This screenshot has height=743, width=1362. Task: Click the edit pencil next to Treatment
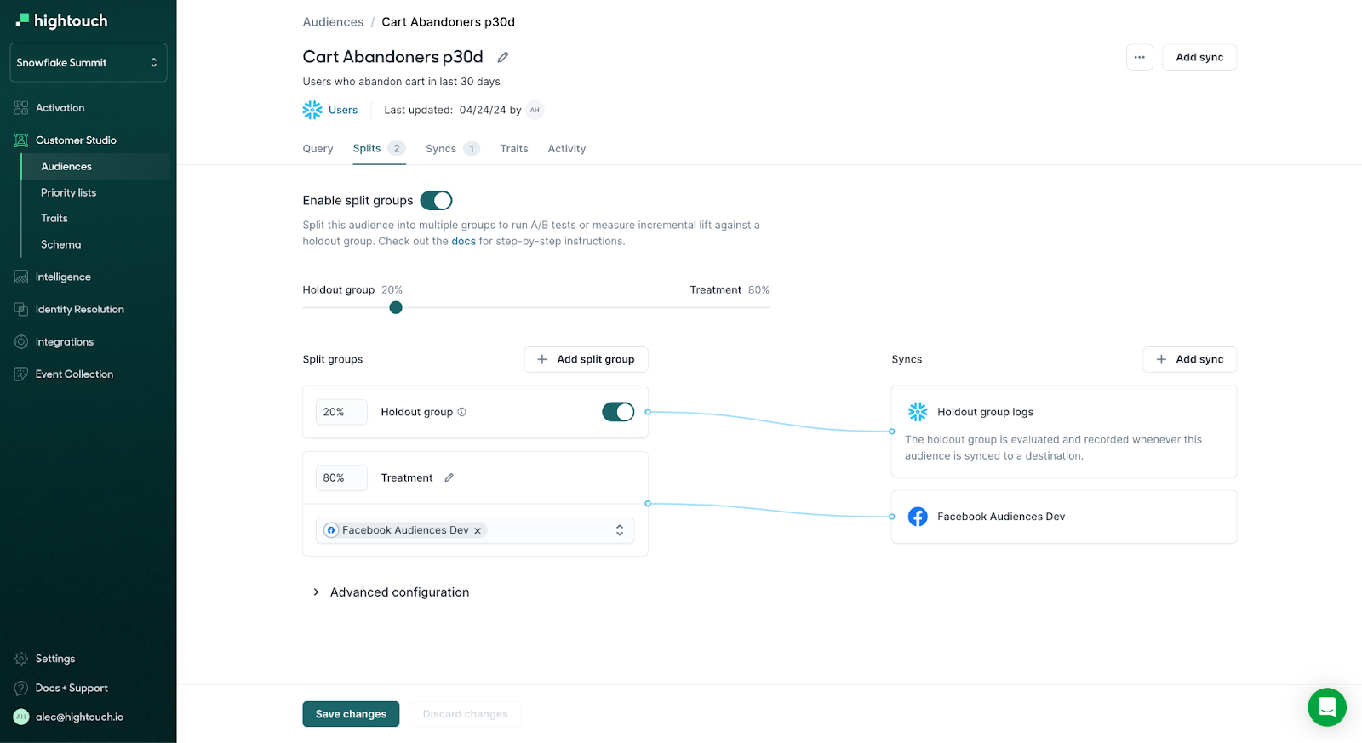click(x=449, y=477)
